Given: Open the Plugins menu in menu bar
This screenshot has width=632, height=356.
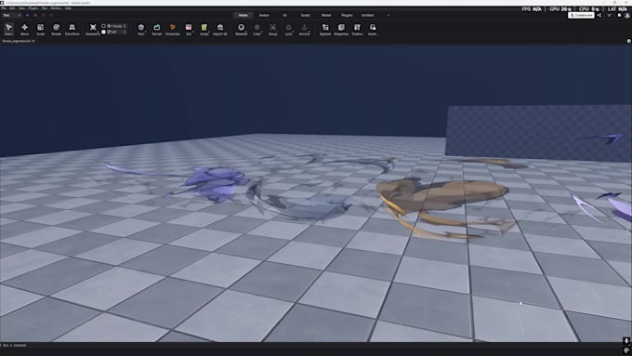Looking at the screenshot, I should (x=33, y=8).
